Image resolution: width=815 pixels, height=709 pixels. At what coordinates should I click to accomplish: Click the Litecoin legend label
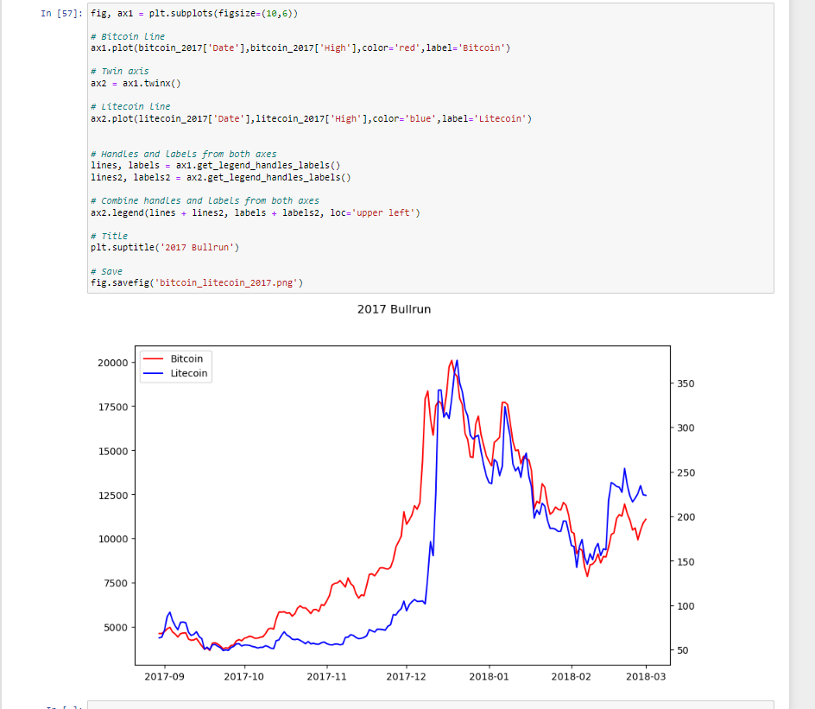tap(189, 374)
